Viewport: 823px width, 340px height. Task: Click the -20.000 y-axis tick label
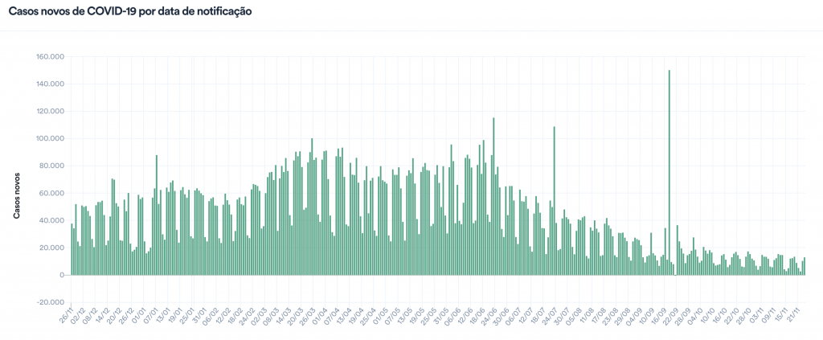pyautogui.click(x=50, y=302)
